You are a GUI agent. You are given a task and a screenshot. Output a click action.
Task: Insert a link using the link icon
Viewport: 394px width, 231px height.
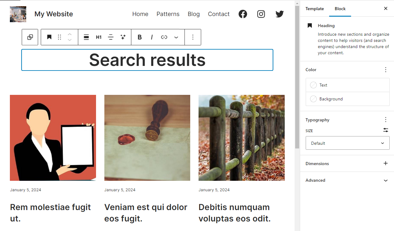point(164,37)
